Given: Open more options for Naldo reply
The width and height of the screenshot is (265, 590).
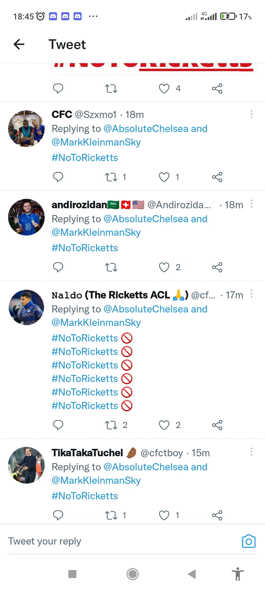Looking at the screenshot, I should [x=251, y=294].
